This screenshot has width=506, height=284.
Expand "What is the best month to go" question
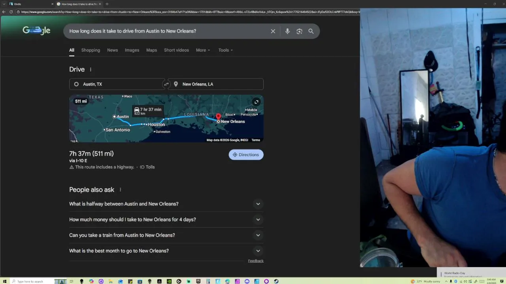pyautogui.click(x=166, y=251)
